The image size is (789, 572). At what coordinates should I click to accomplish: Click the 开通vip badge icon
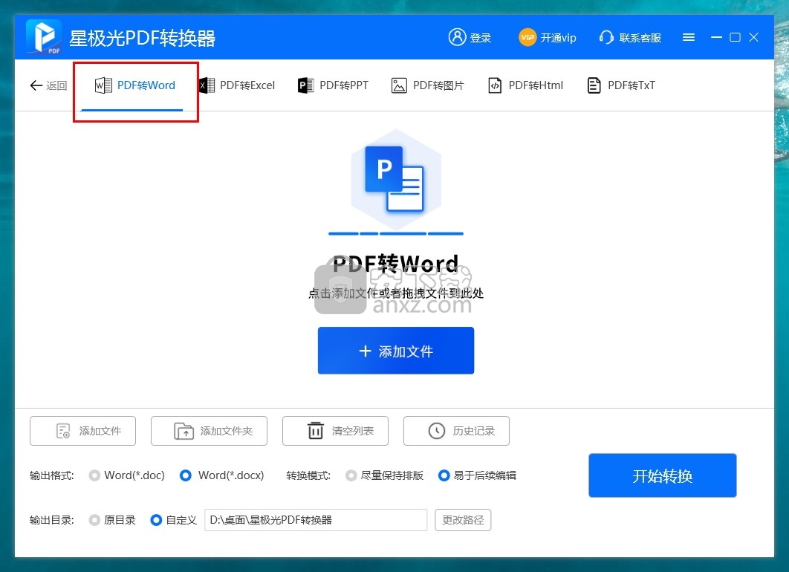coord(527,37)
